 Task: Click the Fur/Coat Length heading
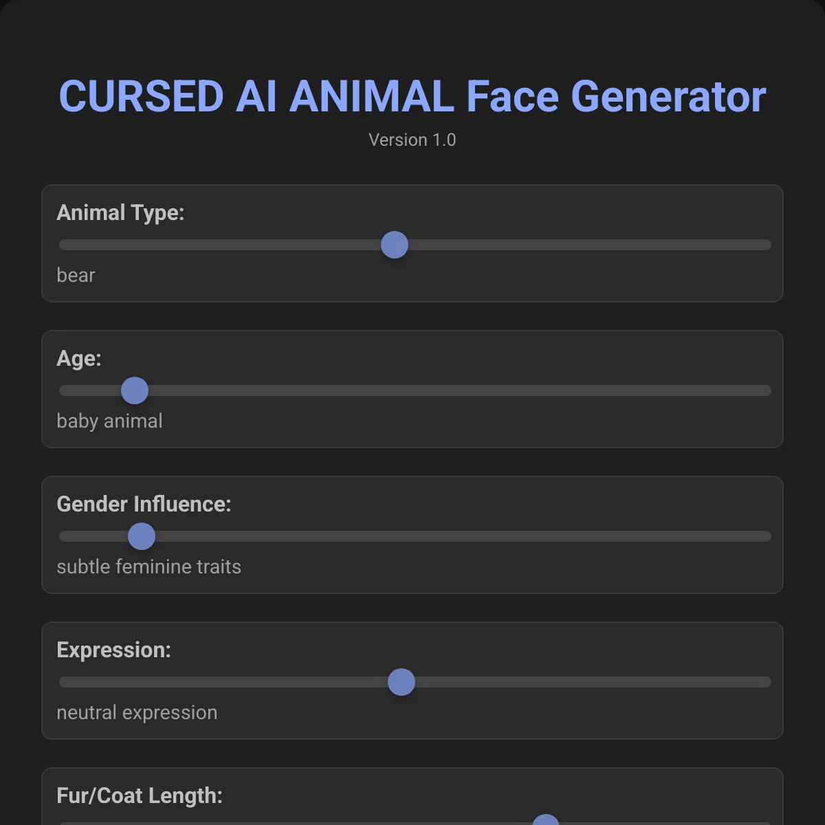tap(140, 795)
